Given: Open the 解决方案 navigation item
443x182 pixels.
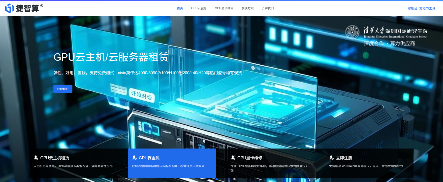Looking at the screenshot, I should tap(247, 8).
